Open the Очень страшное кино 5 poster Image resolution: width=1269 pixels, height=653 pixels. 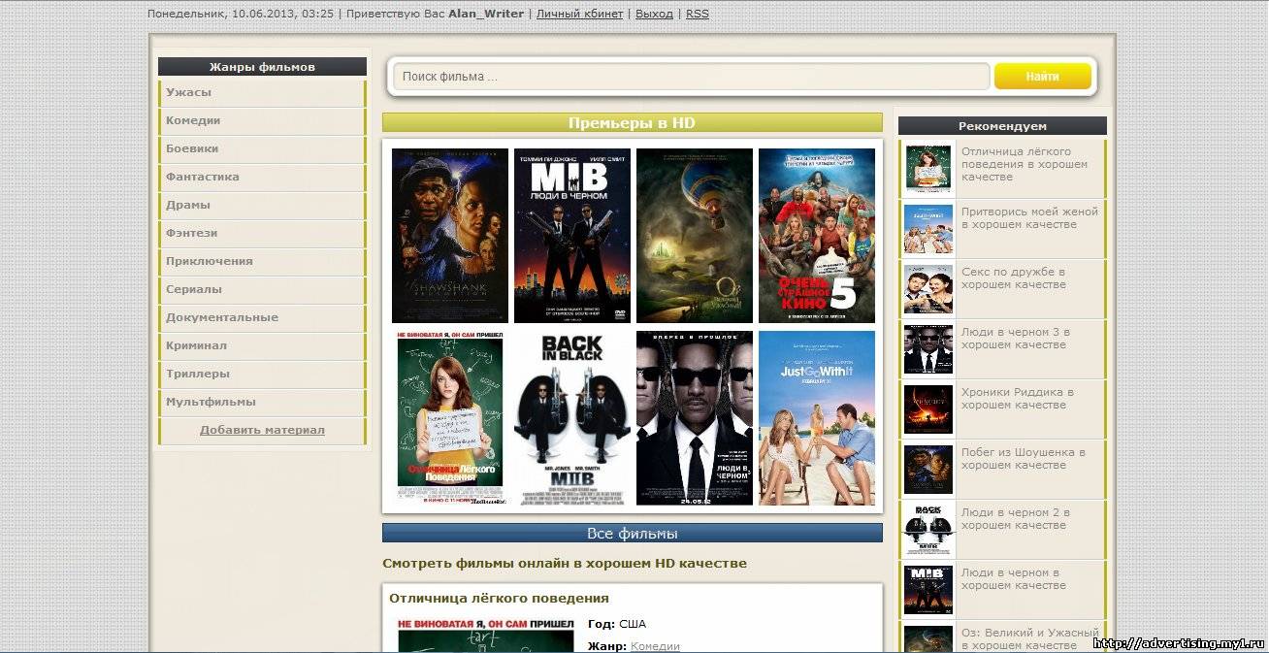click(x=817, y=236)
